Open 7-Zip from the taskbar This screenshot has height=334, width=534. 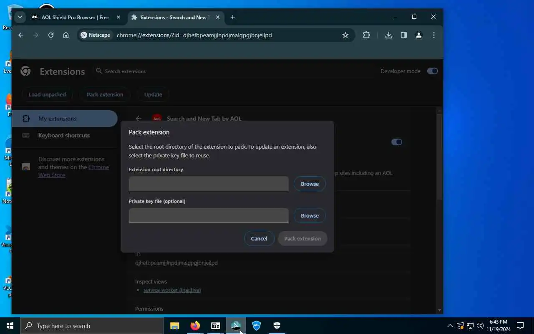click(x=216, y=326)
